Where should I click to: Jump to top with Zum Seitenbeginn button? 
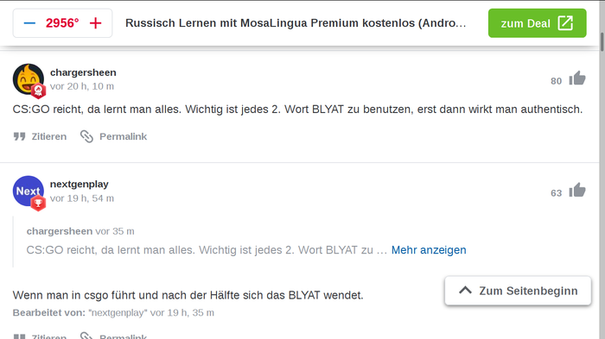pyautogui.click(x=518, y=291)
